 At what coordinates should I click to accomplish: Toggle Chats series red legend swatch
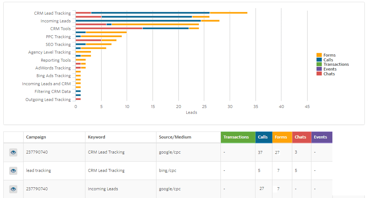coord(319,74)
